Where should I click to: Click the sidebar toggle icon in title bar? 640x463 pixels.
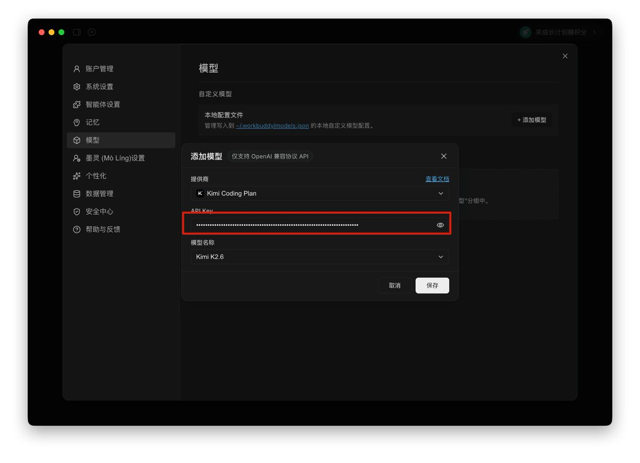tap(77, 32)
